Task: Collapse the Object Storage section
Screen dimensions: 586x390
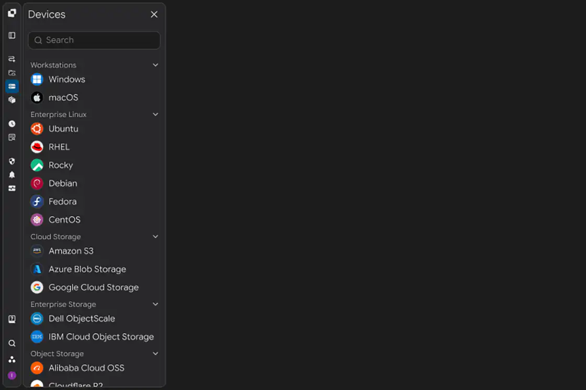Action: pos(155,354)
